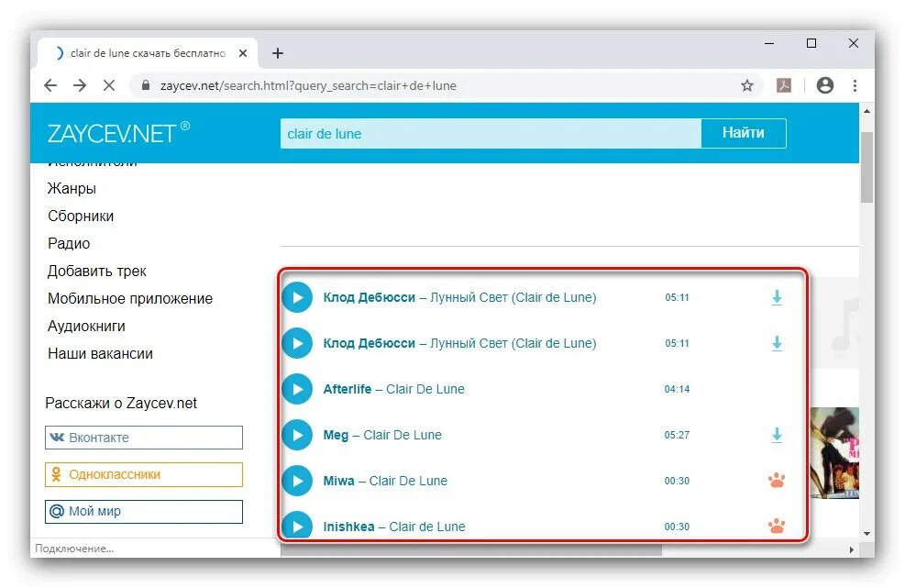Open the Inishkea artist link
The height and width of the screenshot is (588, 905).
[348, 527]
